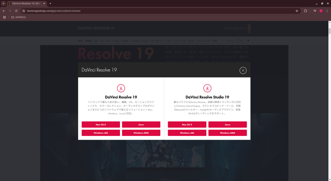Screen dimensions: 331x181
Task: Restore down the Chrome window
Action: point(322,3)
